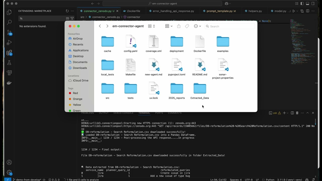Close the terminal panel X icon

(313, 113)
